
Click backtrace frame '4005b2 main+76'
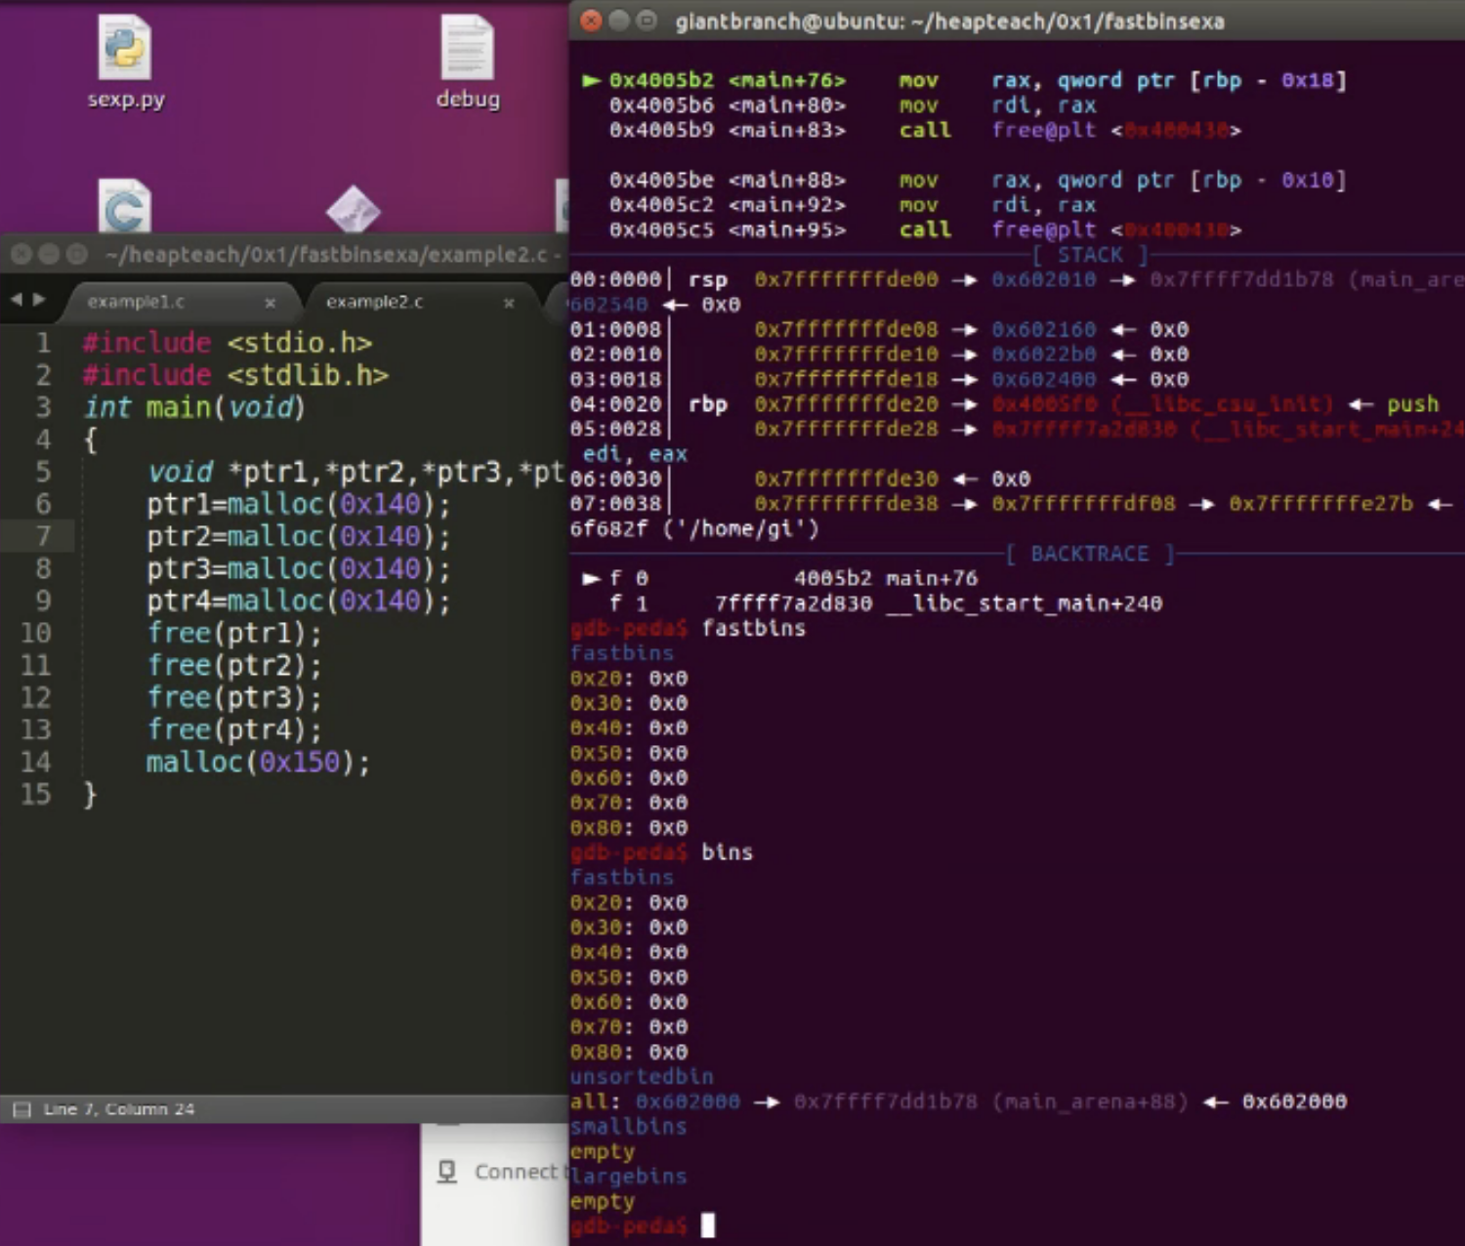click(x=885, y=579)
